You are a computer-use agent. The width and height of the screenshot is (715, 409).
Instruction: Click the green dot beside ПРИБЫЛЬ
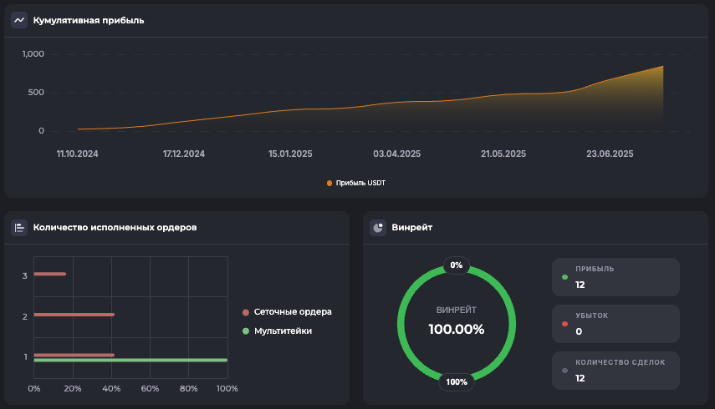pos(565,277)
